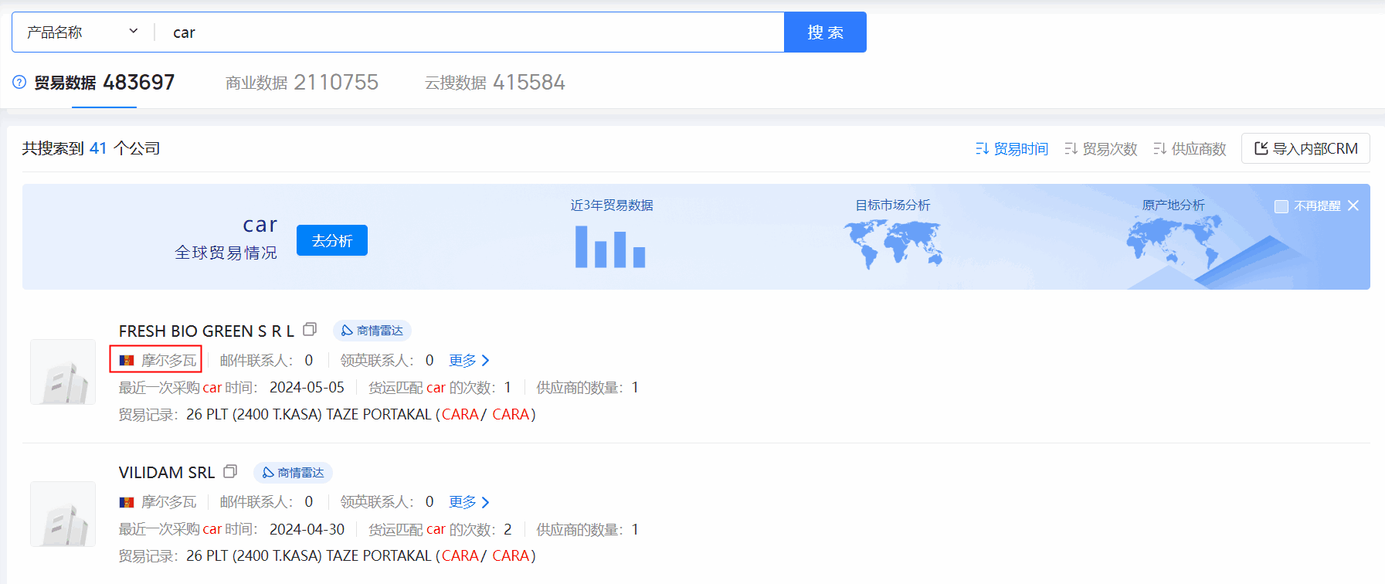This screenshot has width=1385, height=584.
Task: Copy the VILIDAM SRL company name
Action: (230, 471)
